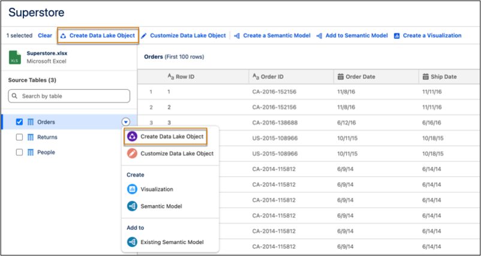
Task: Click the 6/16/16 ship date cell
Action: tap(432, 123)
